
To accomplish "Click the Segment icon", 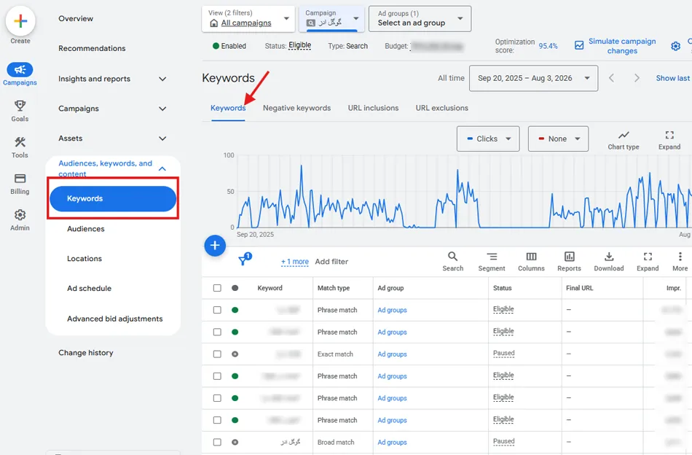I will coord(492,256).
